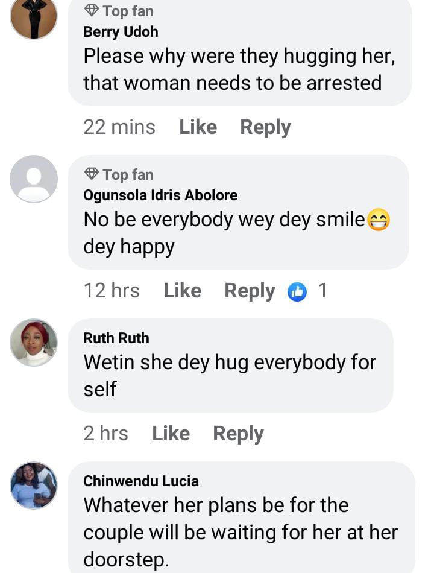Reply to Ruth Ruth's comment
Viewport: 434px width, 573px height.
pyautogui.click(x=238, y=434)
